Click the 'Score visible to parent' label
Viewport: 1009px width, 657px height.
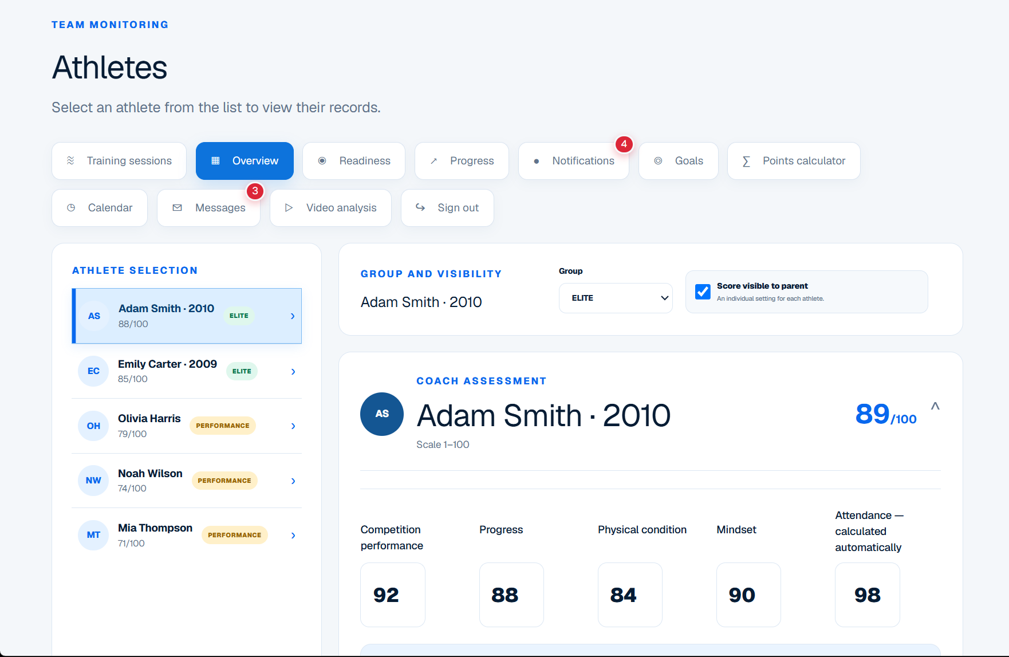(x=762, y=286)
